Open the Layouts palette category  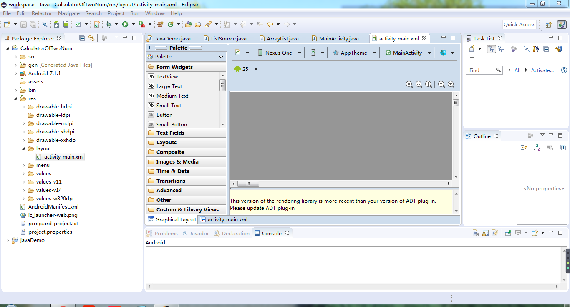186,143
